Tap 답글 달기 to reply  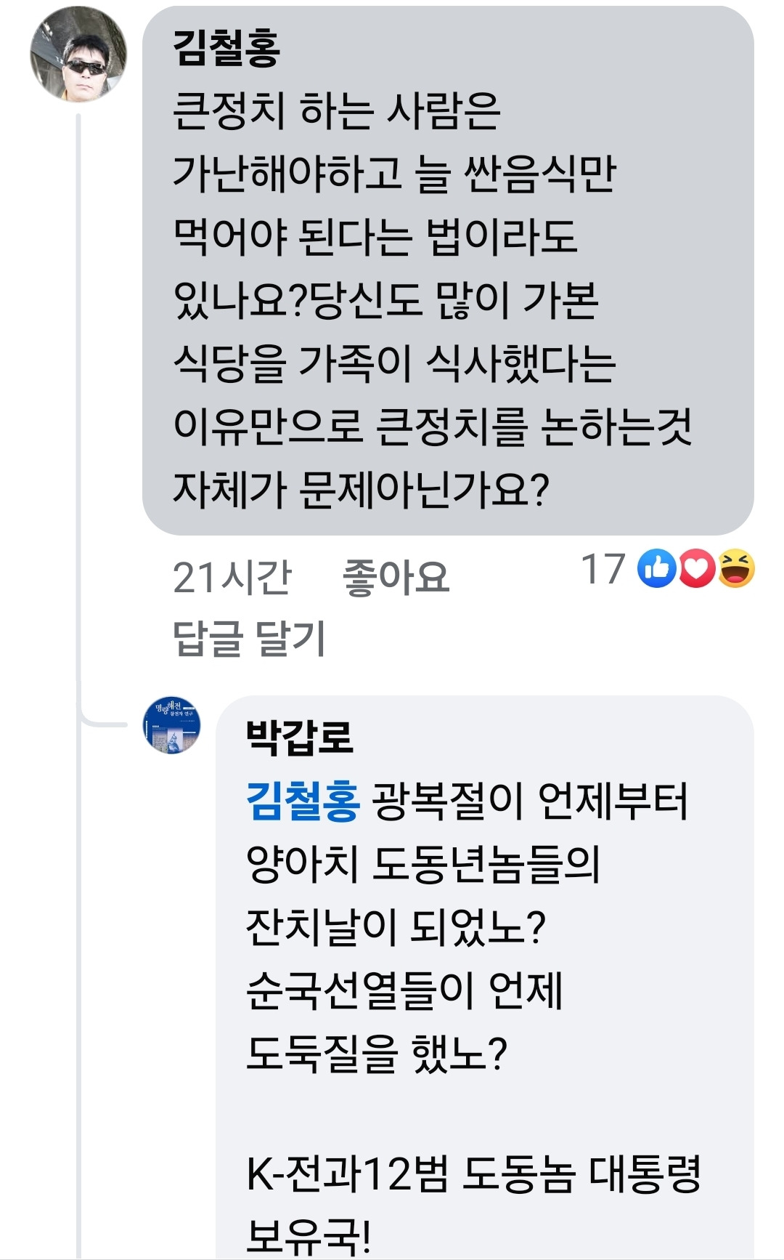coord(249,638)
